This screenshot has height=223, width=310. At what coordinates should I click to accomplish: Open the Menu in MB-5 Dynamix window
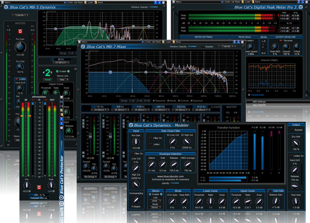[6, 2]
